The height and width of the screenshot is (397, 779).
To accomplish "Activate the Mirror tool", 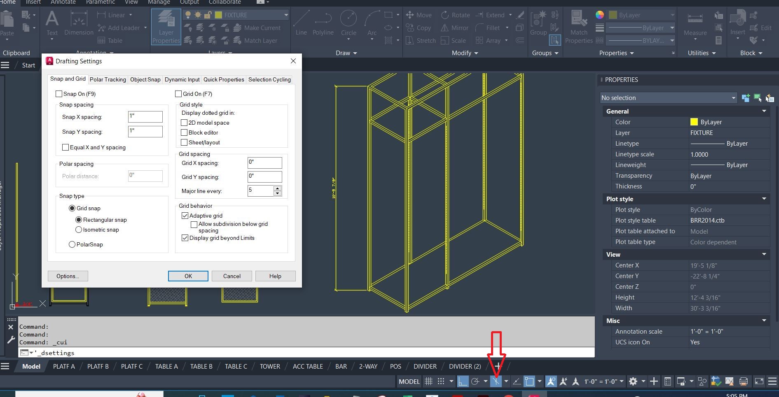I will pyautogui.click(x=454, y=28).
